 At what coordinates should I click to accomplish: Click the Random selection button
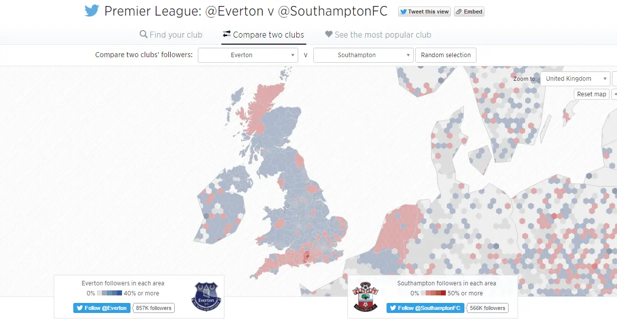coord(446,55)
